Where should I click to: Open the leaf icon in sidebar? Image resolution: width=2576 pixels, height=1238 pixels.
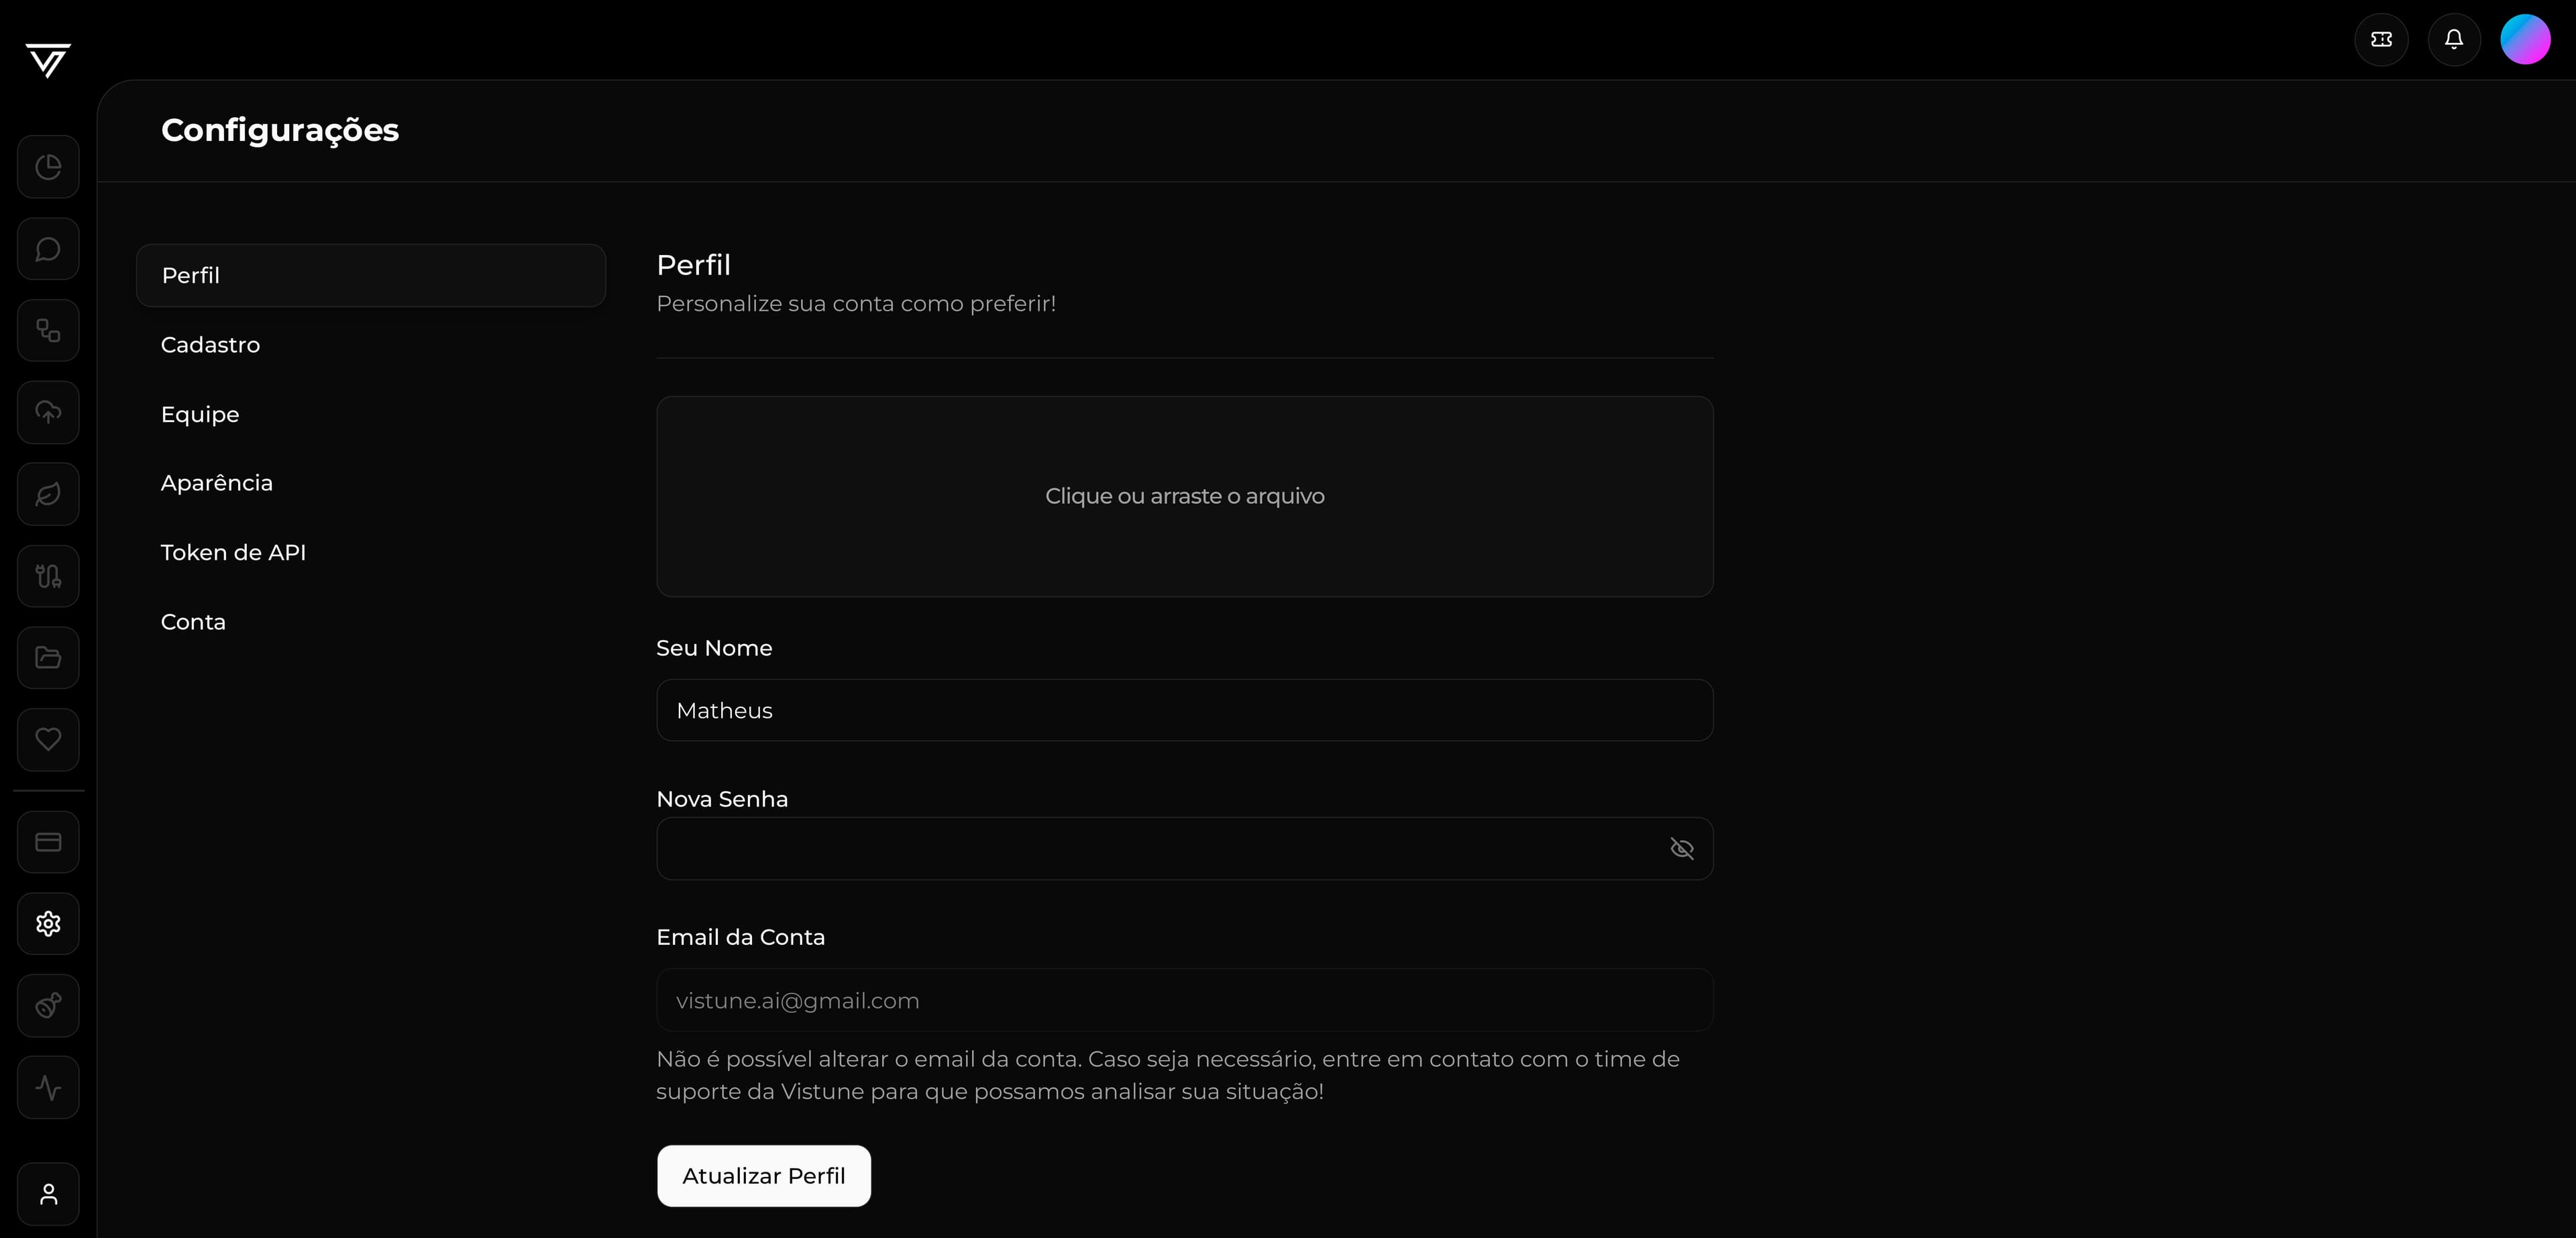[48, 494]
